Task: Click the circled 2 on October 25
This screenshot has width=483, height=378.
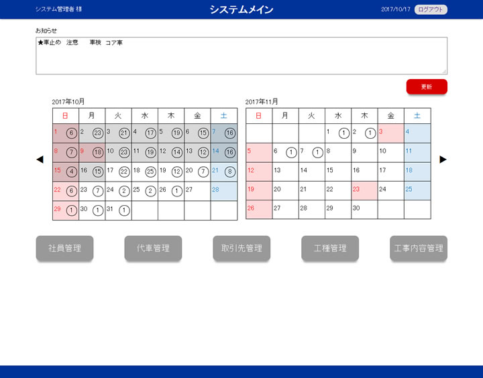Action: click(x=151, y=191)
